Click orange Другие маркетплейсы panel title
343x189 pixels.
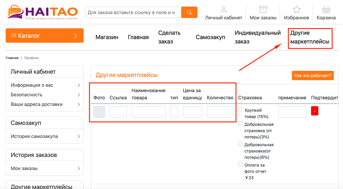pyautogui.click(x=127, y=75)
